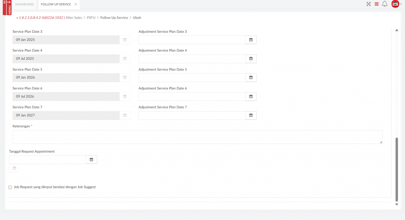405x220 pixels.
Task: Open calendar for Adjustment Service Plan Date 3
Action: tap(251, 40)
